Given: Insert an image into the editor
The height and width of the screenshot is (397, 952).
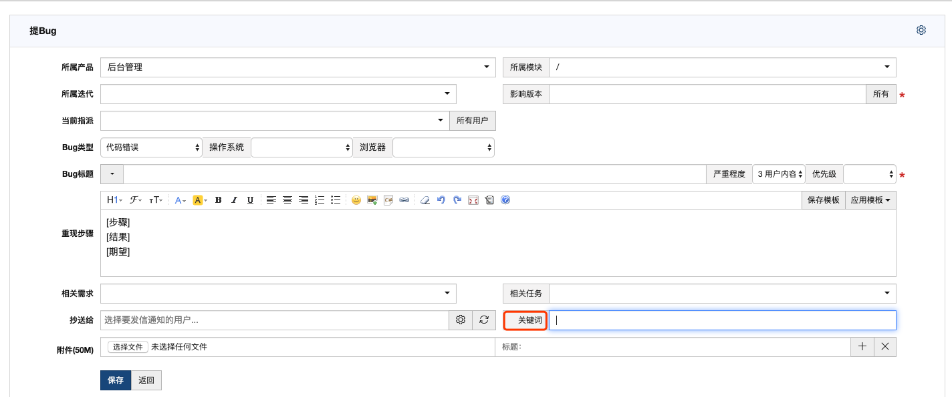Looking at the screenshot, I should (x=372, y=200).
